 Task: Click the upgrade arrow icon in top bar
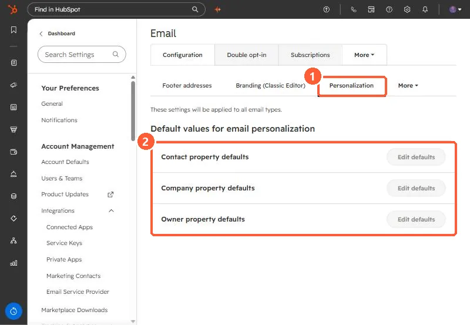click(327, 9)
